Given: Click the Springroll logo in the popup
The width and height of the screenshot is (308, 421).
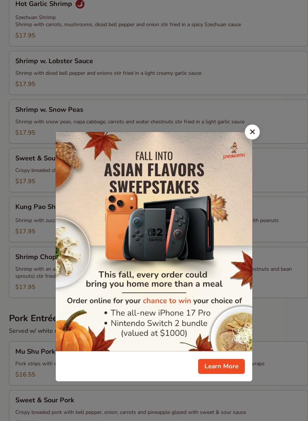Looking at the screenshot, I should point(234,151).
